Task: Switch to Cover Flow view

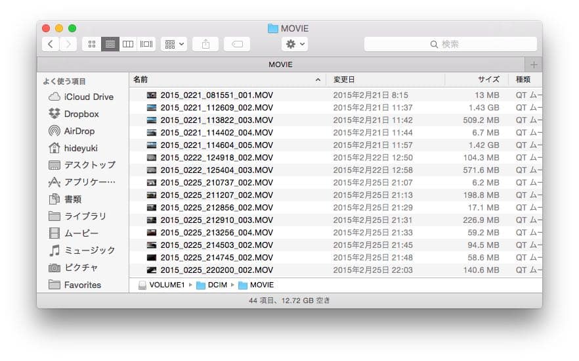Action: coord(146,44)
